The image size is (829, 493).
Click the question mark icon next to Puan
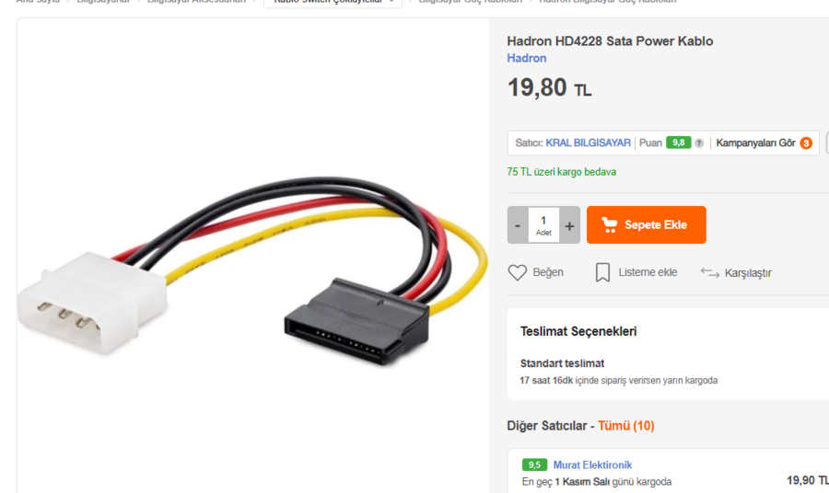click(699, 143)
